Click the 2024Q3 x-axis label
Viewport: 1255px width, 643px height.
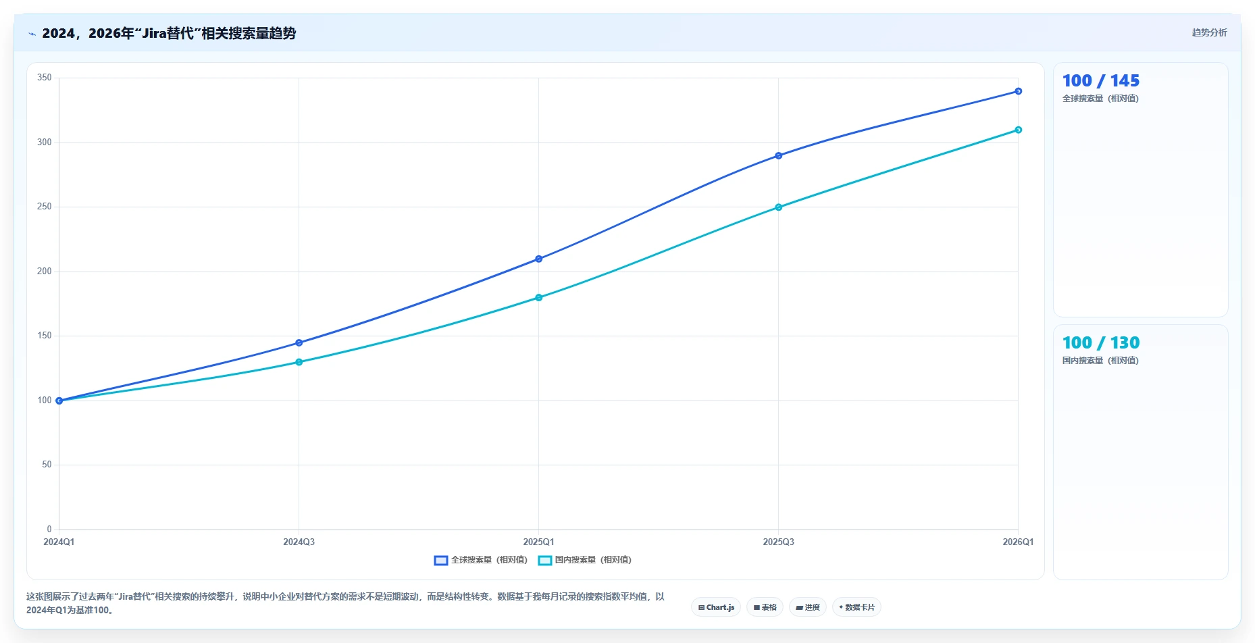tap(299, 542)
